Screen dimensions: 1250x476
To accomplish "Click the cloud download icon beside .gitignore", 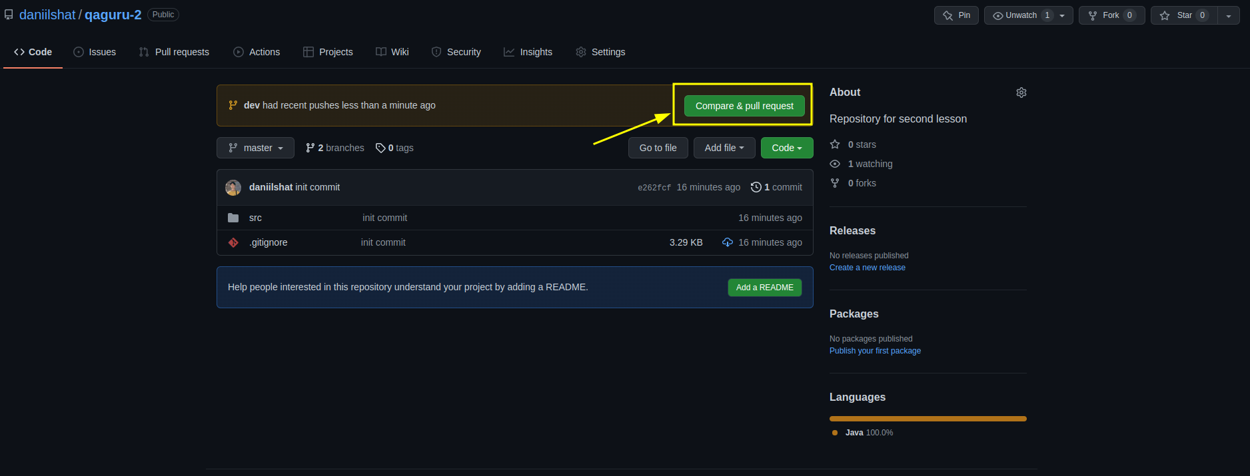I will 728,242.
